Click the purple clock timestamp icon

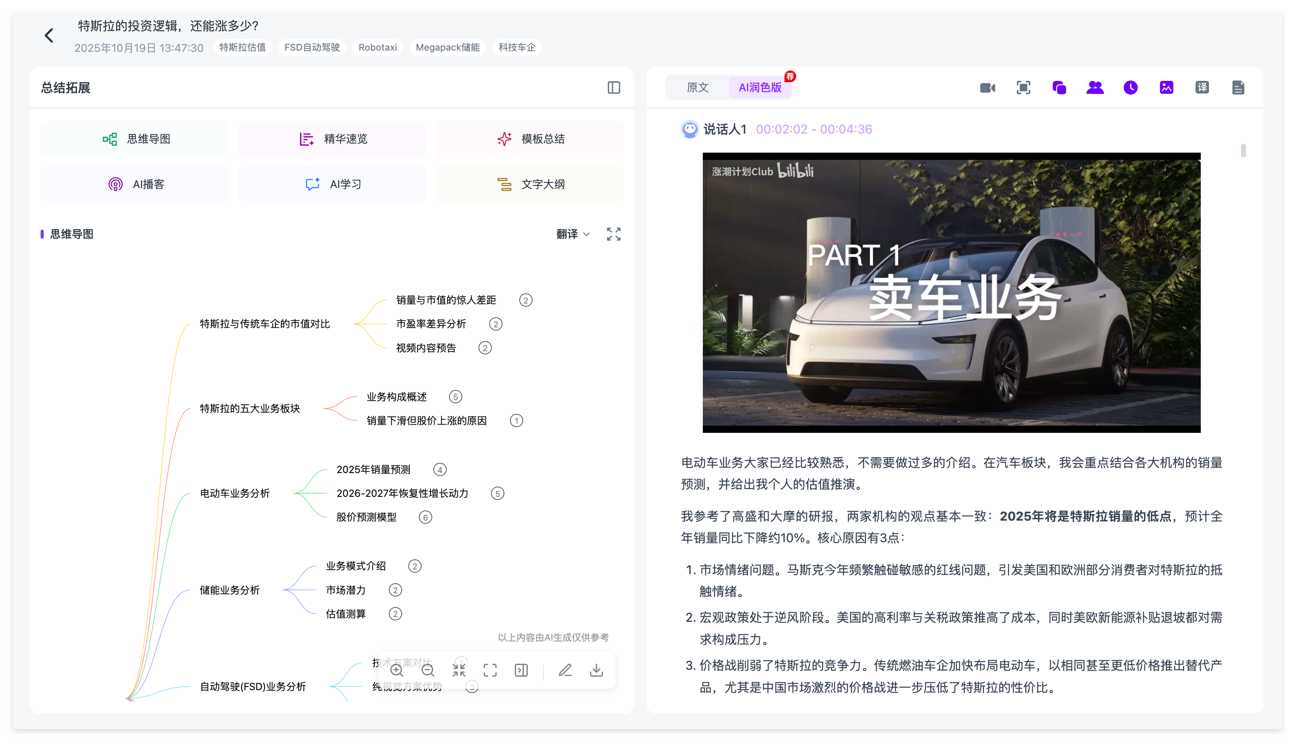(1130, 88)
